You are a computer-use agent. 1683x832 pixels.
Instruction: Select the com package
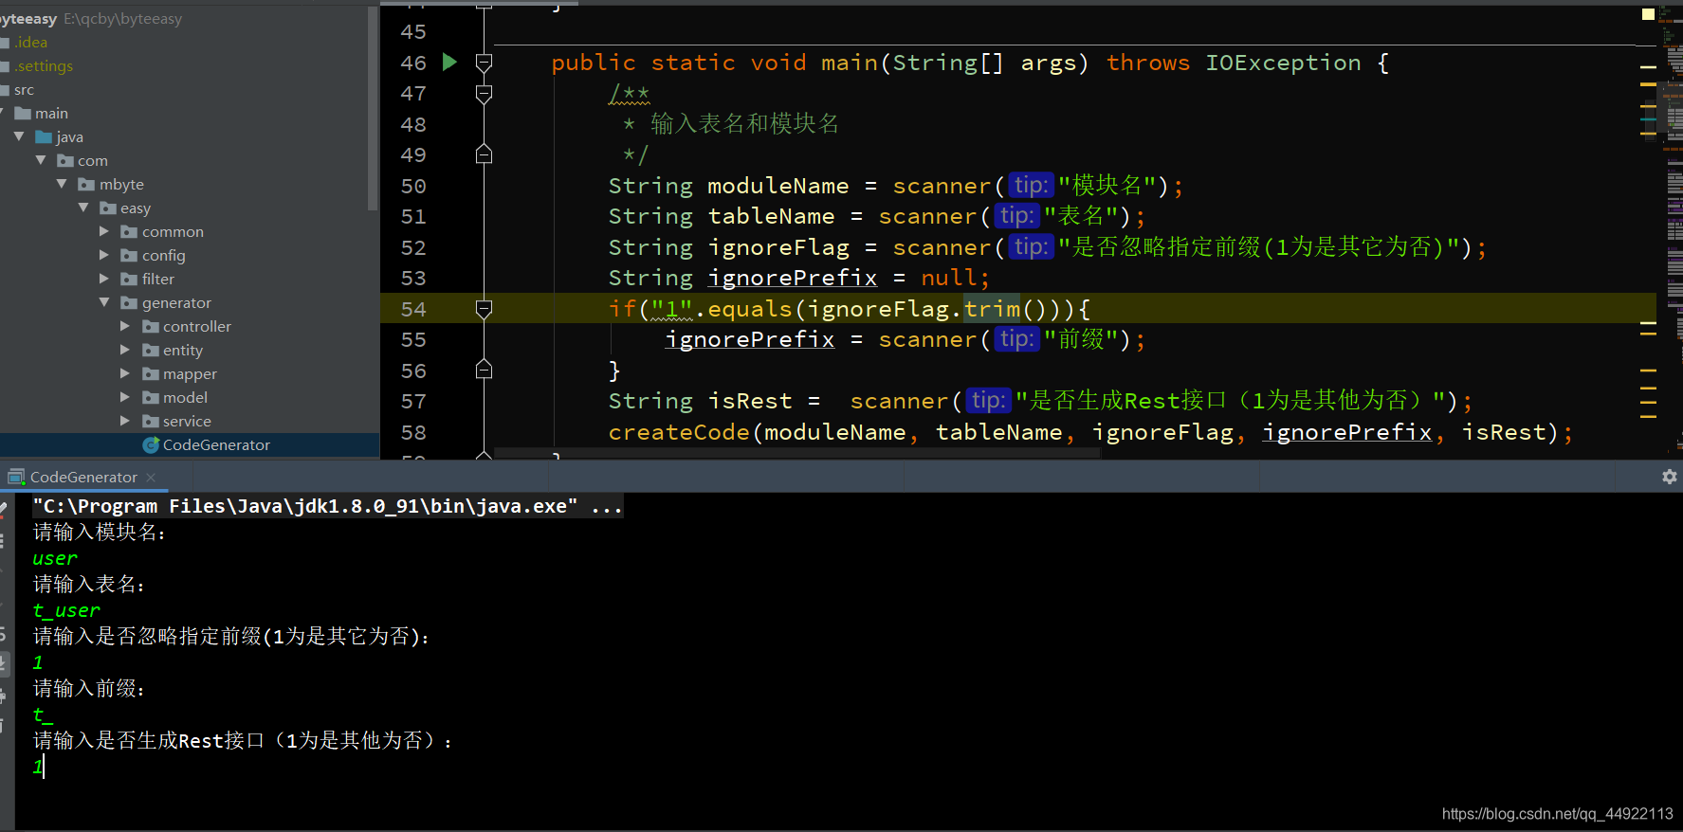(93, 160)
